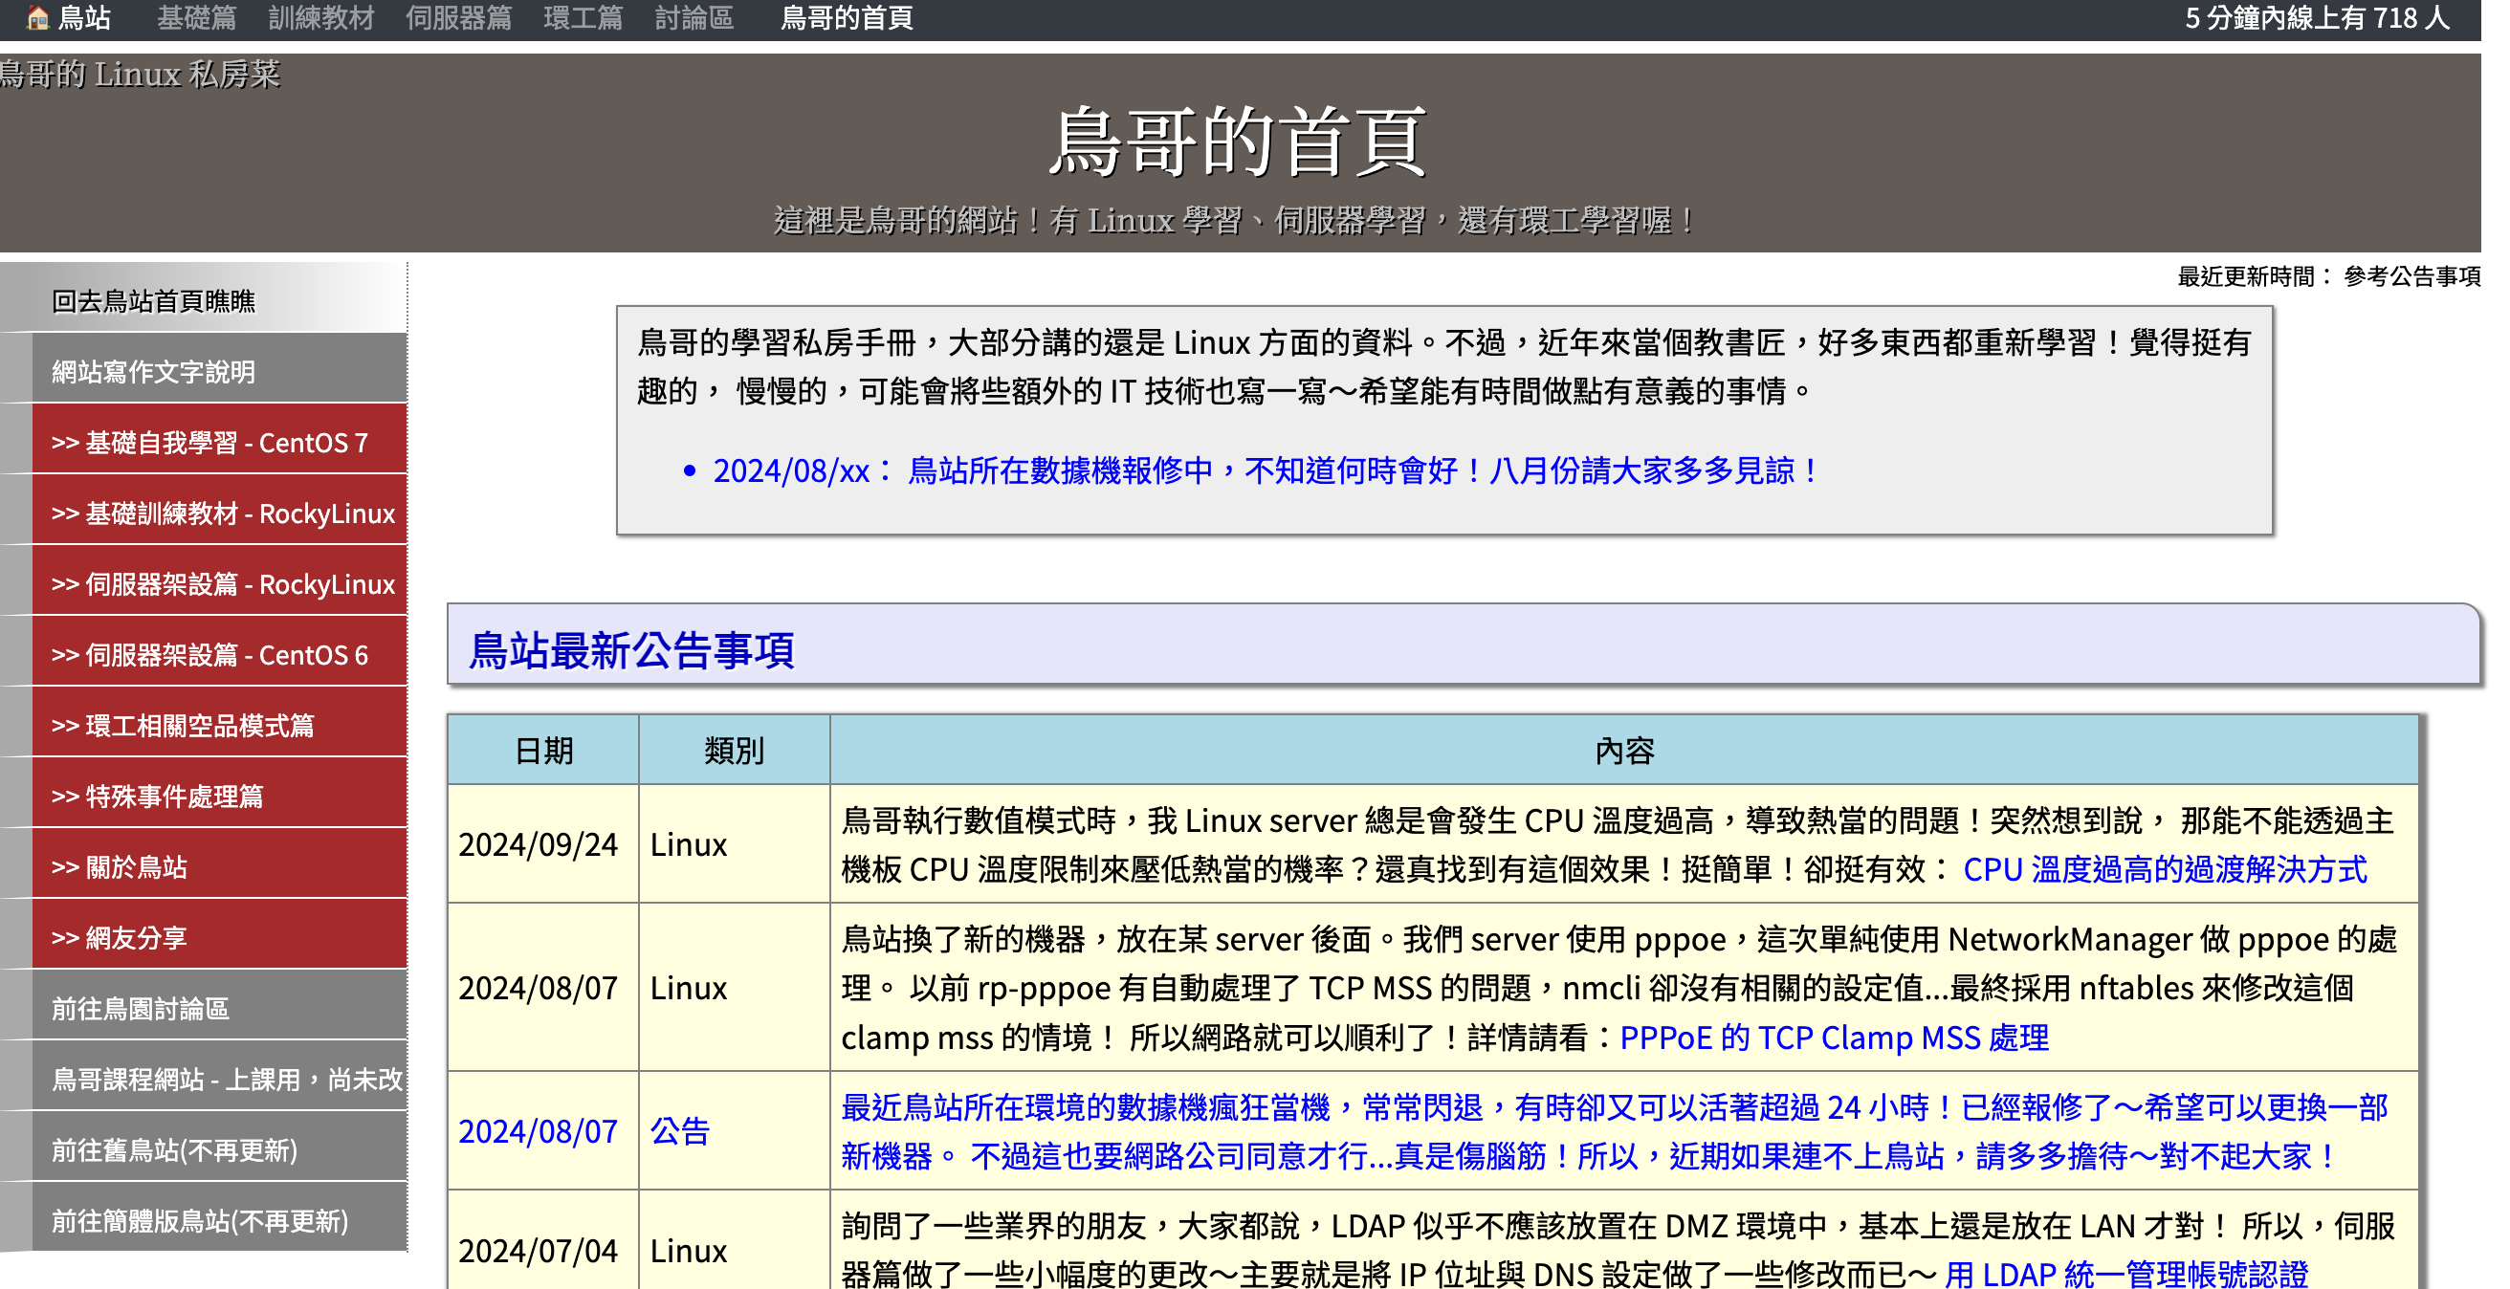Click the 鳥站最新公告事項 section heading

[x=631, y=650]
